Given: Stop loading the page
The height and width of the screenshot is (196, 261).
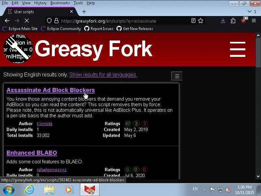Looking at the screenshot, I should point(27,21).
